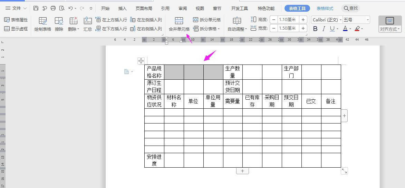Click the Print icon in quick toolbar
The image size is (405, 188).
point(53,8)
